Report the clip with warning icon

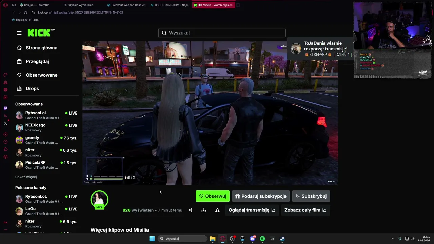[217, 210]
